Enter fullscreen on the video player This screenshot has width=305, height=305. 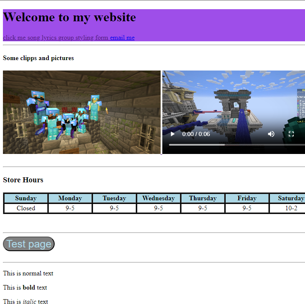point(291,134)
